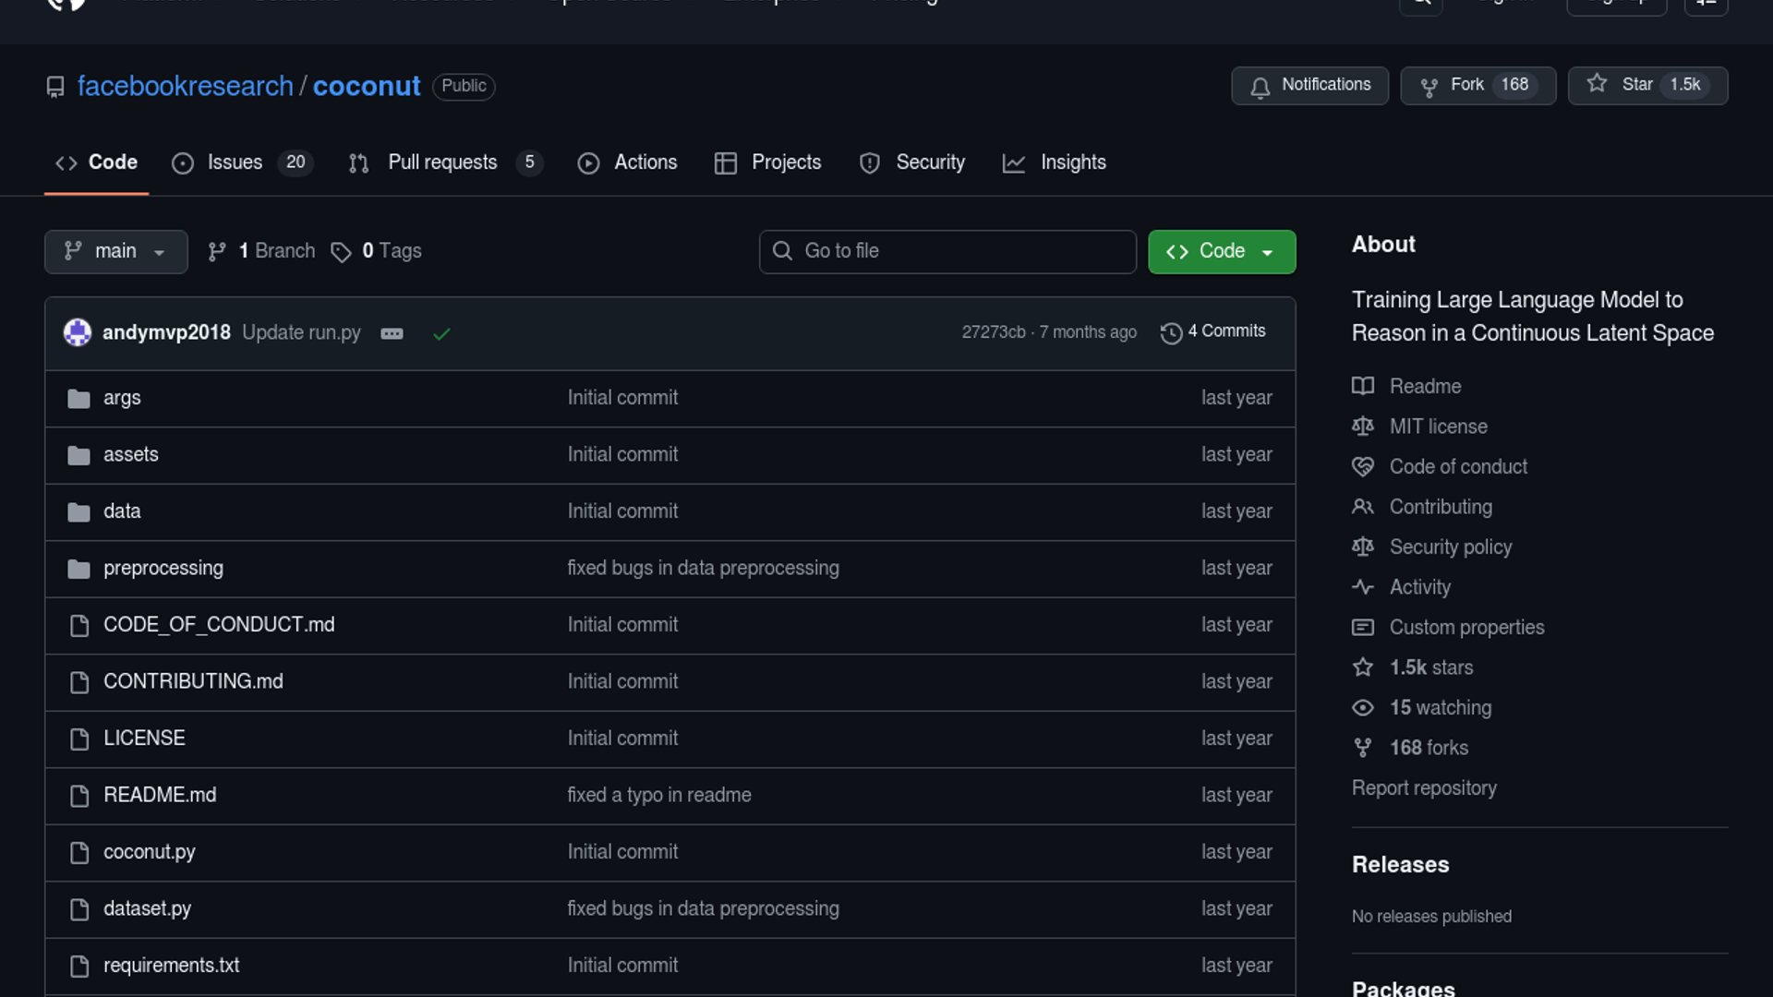Viewport: 1773px width, 997px height.
Task: Click the watching eye icon
Action: pos(1362,708)
